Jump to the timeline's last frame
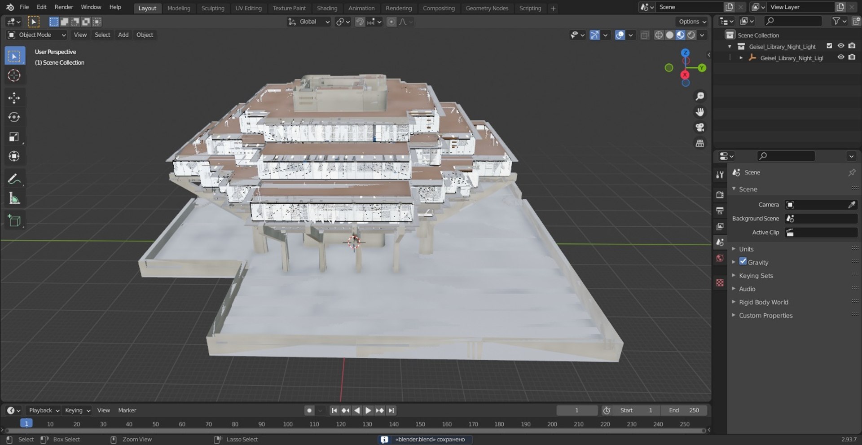This screenshot has height=445, width=862. (x=391, y=410)
